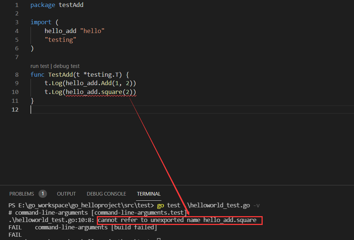Click the -v flag in the terminal command
The height and width of the screenshot is (240, 354).
tap(256, 206)
